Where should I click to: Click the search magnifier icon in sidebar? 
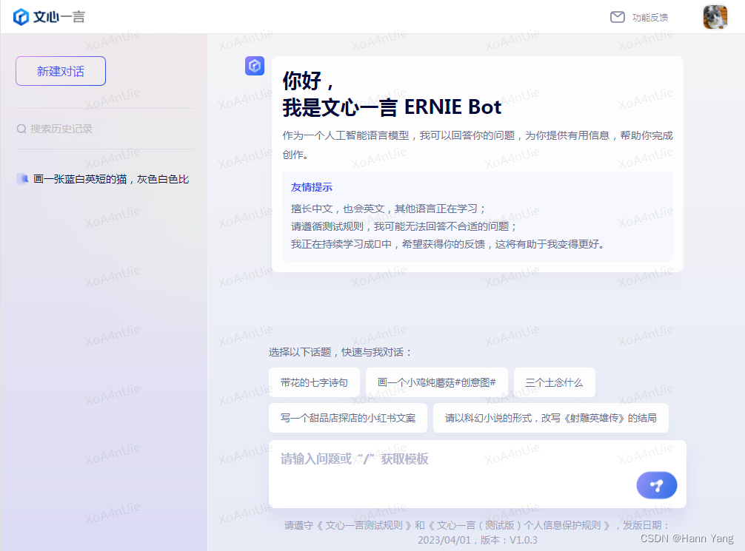point(21,129)
